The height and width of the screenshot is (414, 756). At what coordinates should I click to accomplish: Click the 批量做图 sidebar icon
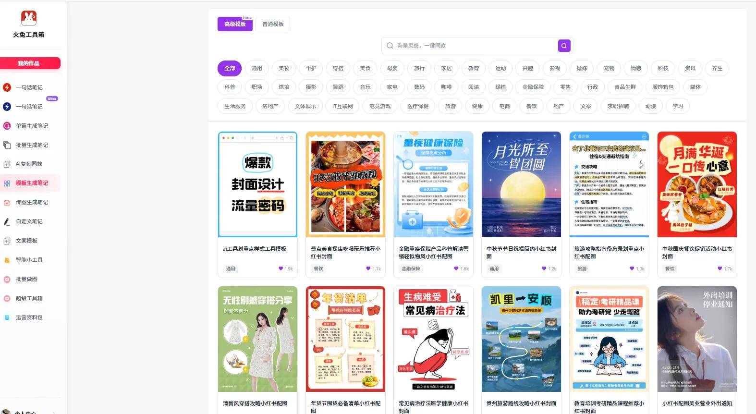click(7, 280)
